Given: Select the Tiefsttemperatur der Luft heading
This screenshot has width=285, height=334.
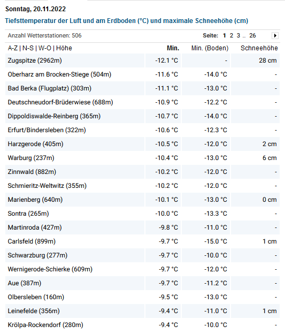Looking at the screenshot, I should coord(126,21).
